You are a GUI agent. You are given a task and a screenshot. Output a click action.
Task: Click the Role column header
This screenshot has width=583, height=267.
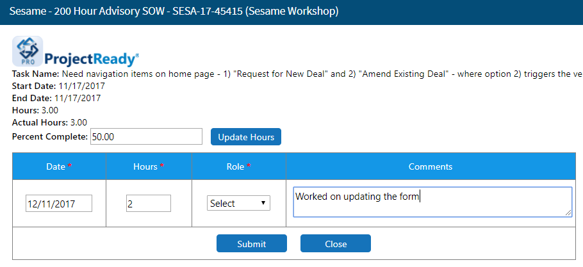pos(239,166)
